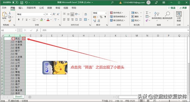190x102 pixels.
Task: Click the font color A icon
Action: (48, 19)
